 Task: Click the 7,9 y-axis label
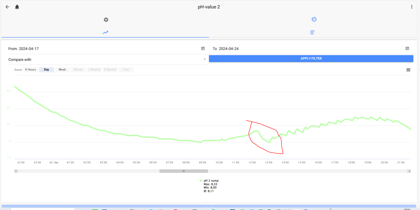(x=9, y=158)
